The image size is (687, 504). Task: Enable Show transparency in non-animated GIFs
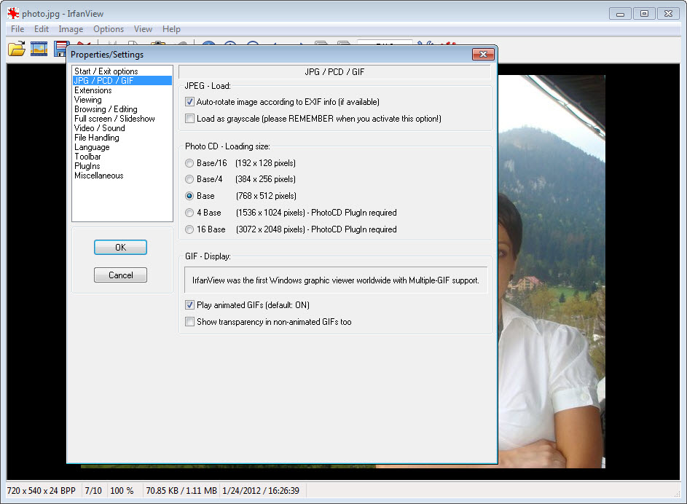[x=189, y=322]
